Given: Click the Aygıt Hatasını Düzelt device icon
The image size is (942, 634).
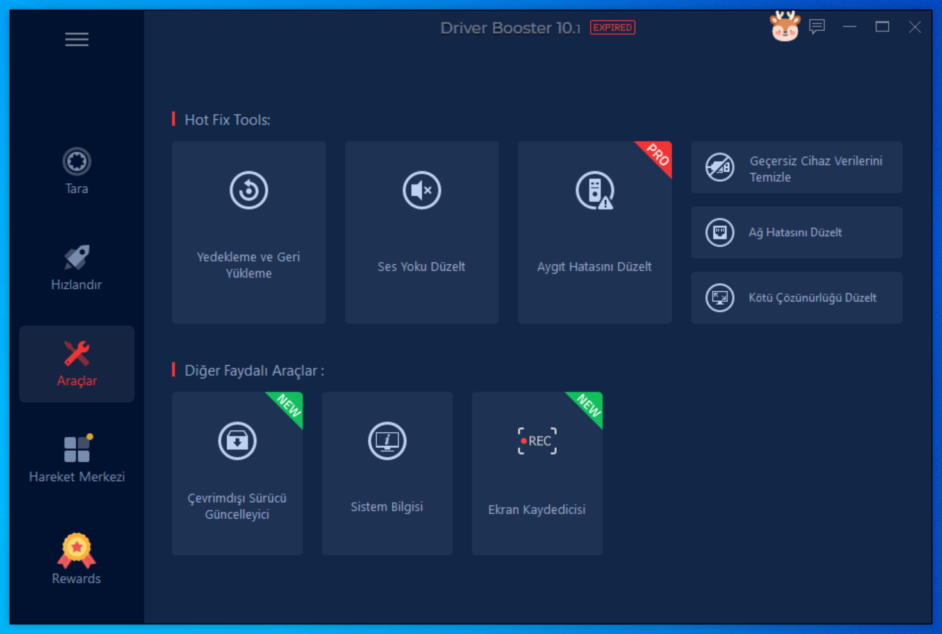Looking at the screenshot, I should 595,190.
